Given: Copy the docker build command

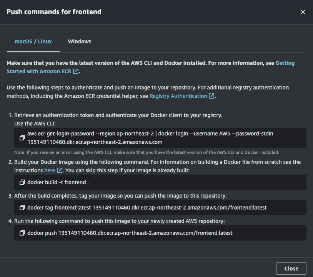Looking at the screenshot, I should (x=22, y=182).
